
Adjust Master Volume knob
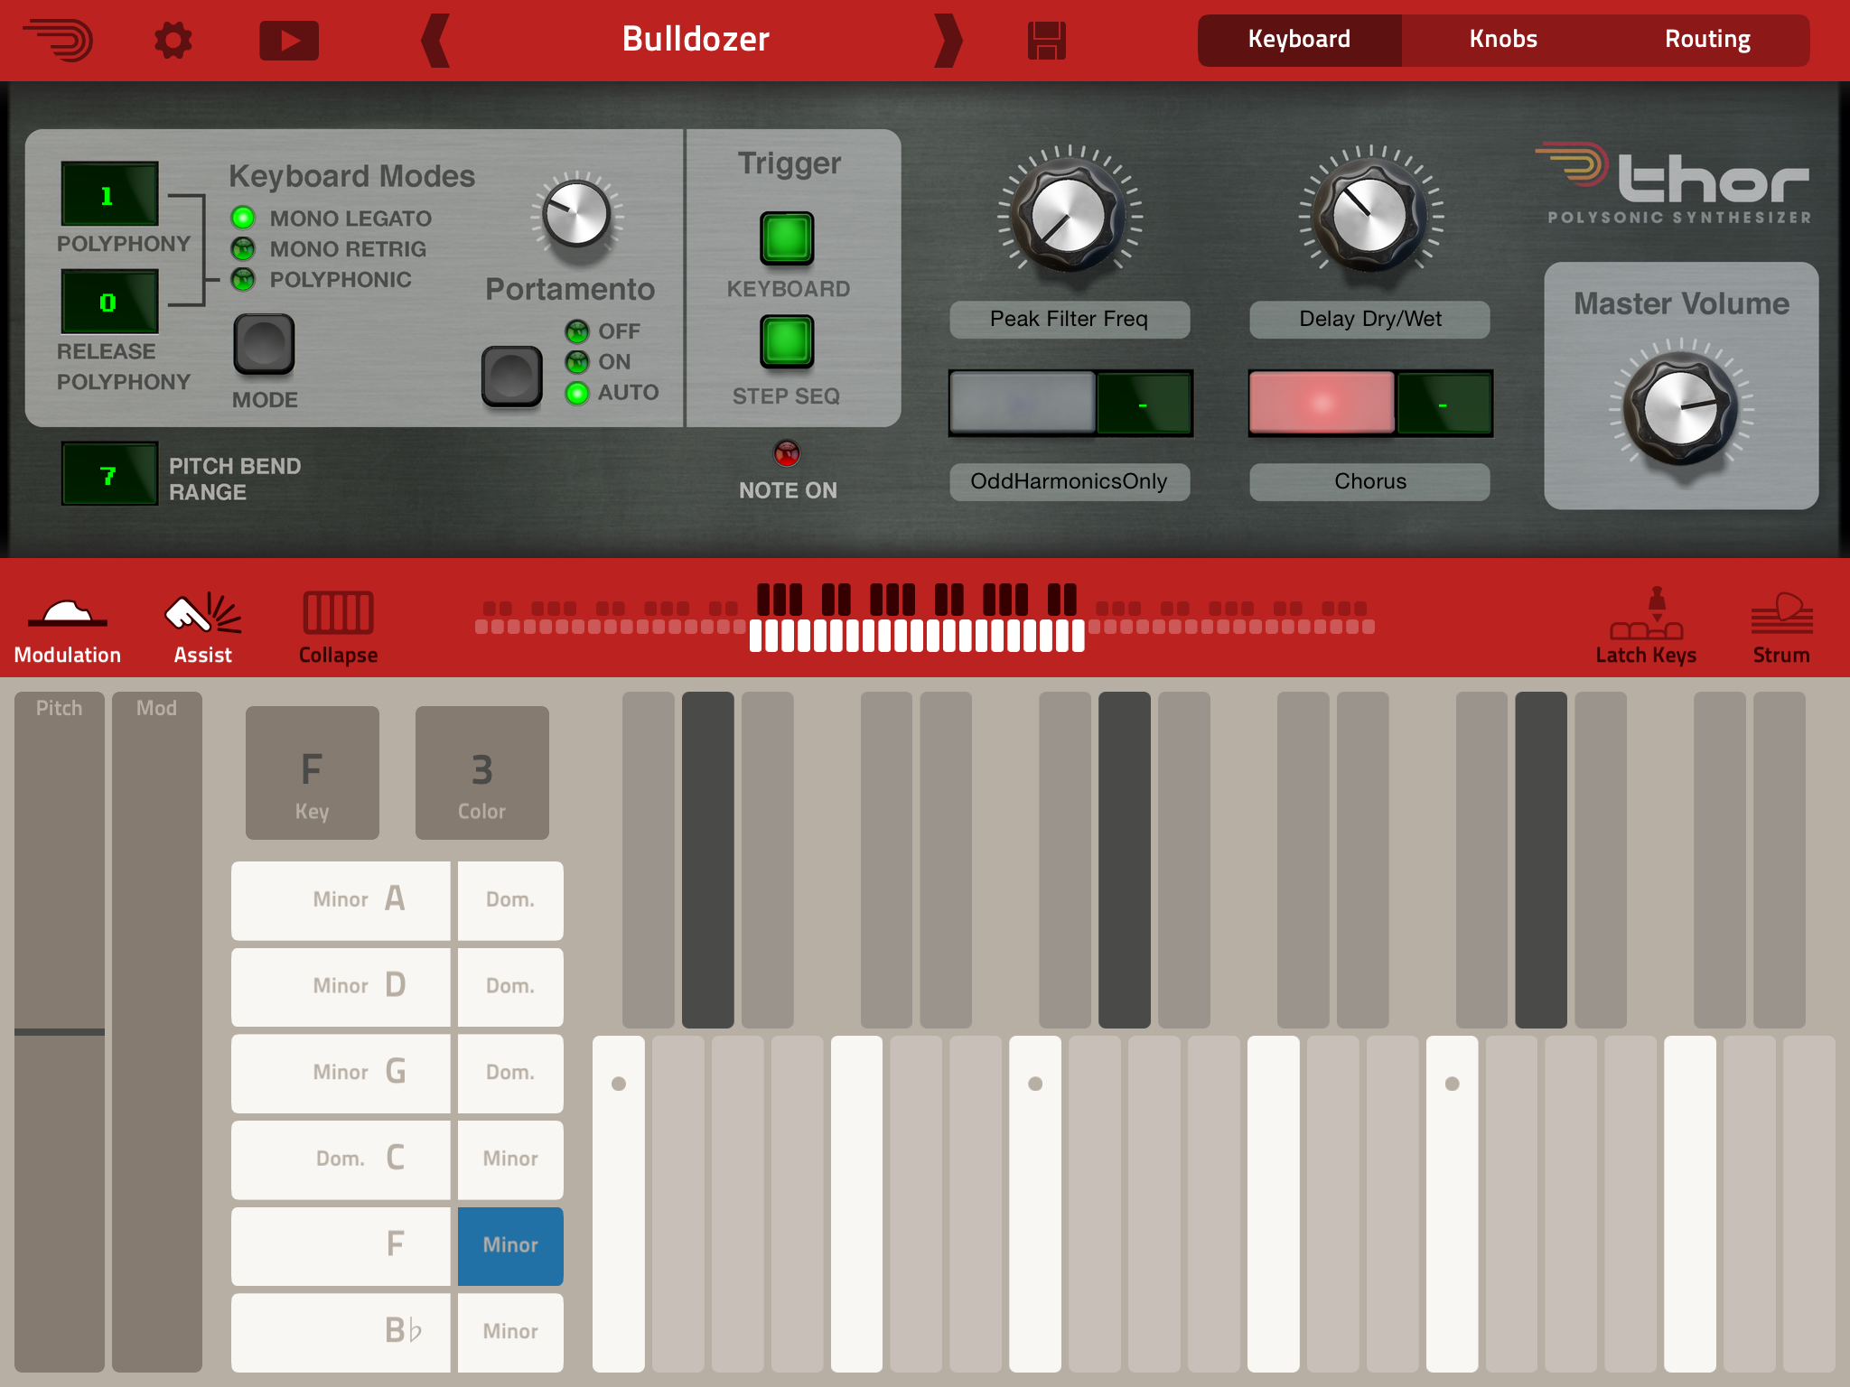pos(1681,409)
